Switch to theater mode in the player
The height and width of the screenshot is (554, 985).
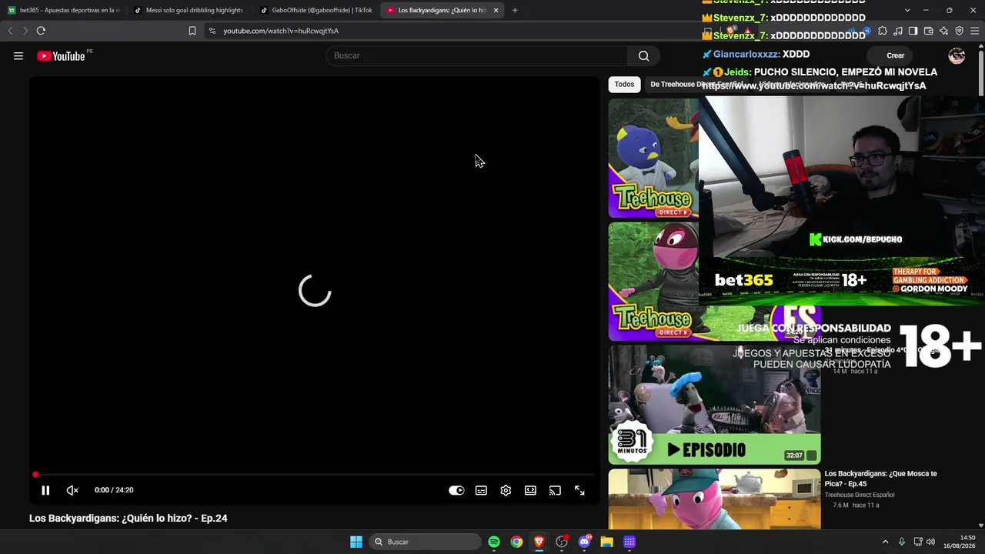pyautogui.click(x=530, y=490)
